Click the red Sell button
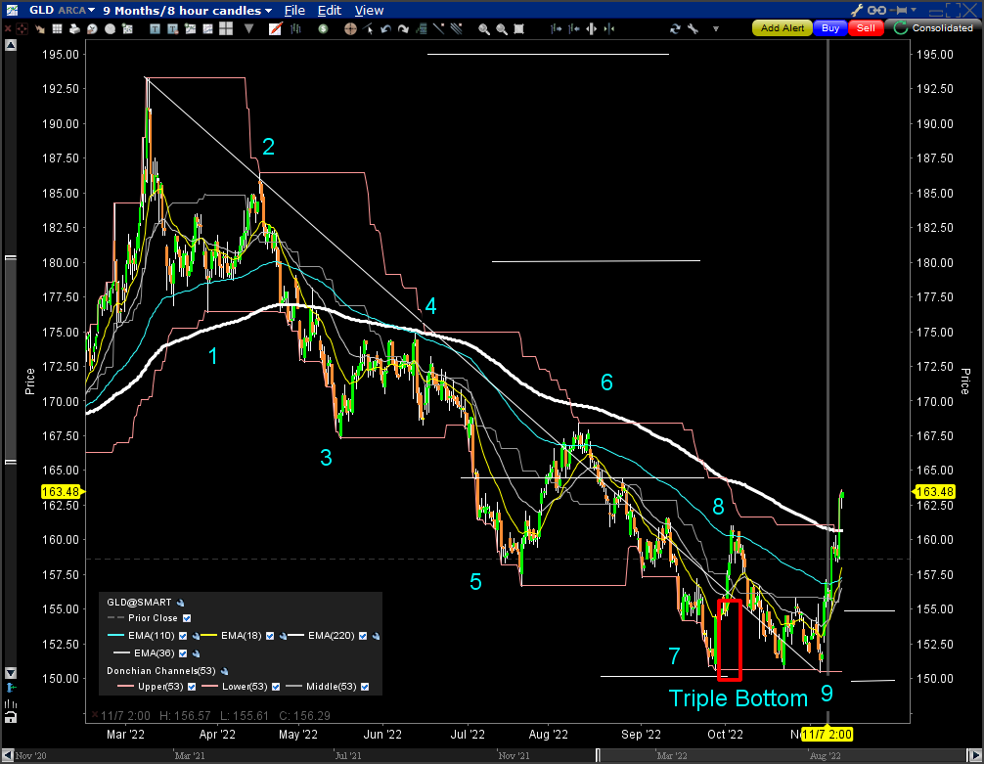The image size is (984, 764). pos(866,28)
